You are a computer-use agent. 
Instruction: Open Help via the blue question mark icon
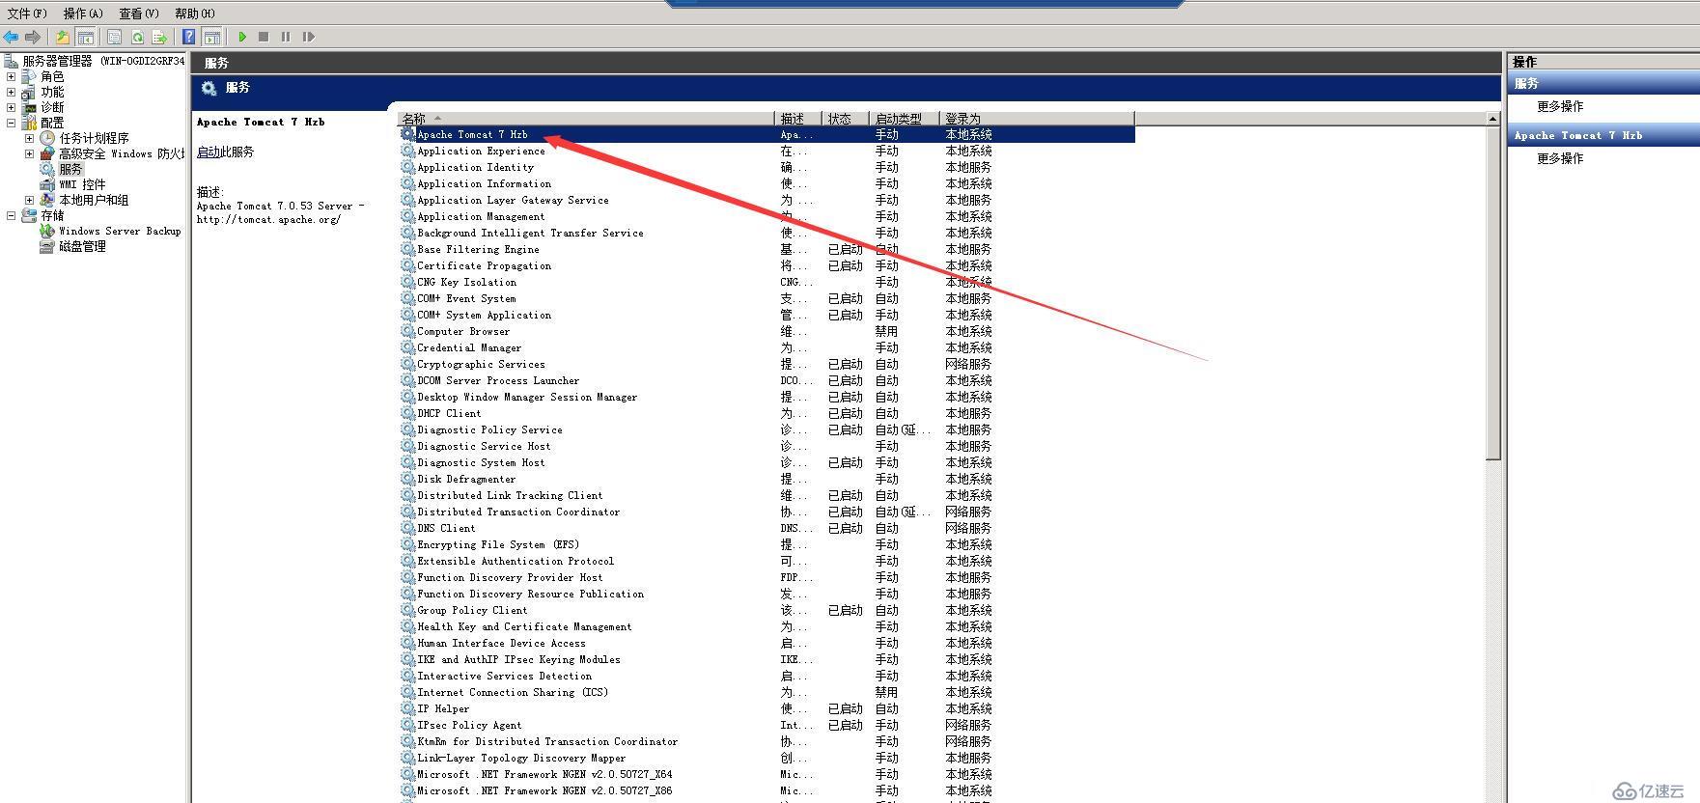[x=189, y=37]
